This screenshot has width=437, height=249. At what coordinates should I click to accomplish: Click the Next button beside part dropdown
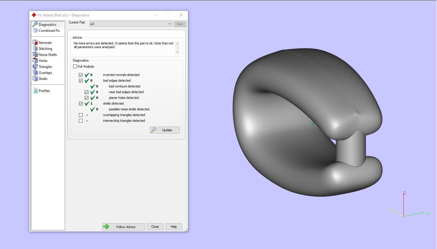[x=180, y=24]
